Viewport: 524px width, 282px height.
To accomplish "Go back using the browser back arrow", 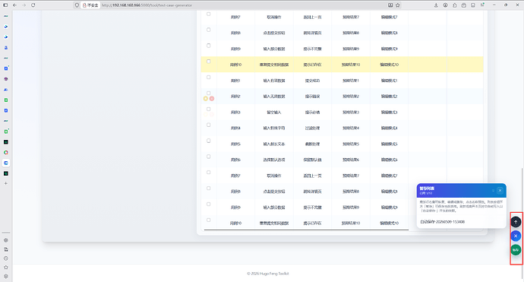I will pyautogui.click(x=14, y=5).
